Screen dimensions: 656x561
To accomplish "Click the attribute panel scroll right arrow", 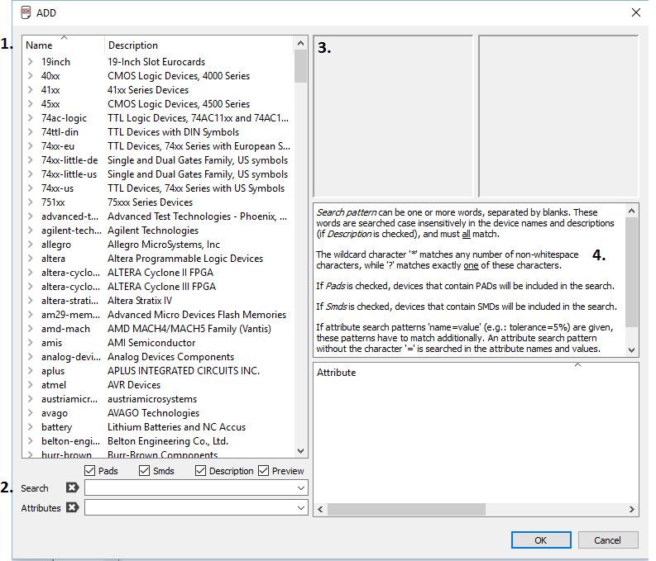I will 631,509.
